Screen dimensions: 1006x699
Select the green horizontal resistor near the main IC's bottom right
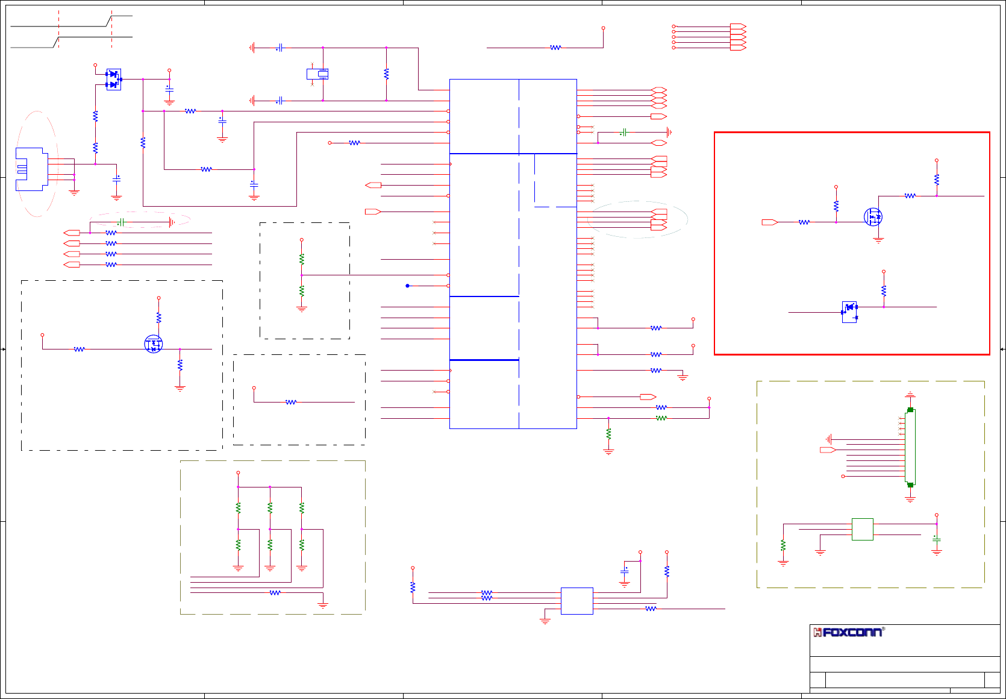tap(661, 418)
